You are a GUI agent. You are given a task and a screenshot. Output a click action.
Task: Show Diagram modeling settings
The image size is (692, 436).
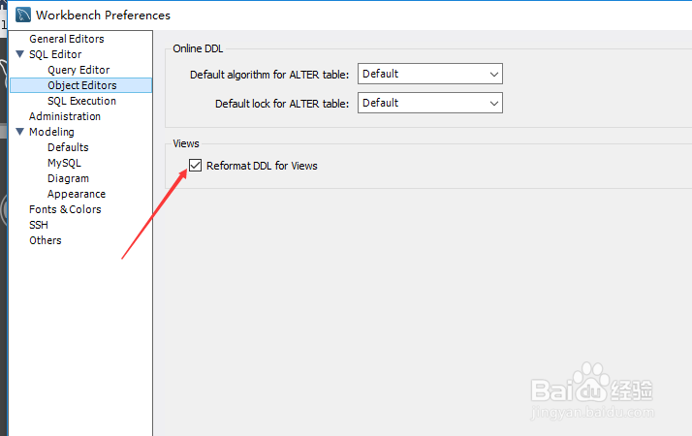click(68, 178)
